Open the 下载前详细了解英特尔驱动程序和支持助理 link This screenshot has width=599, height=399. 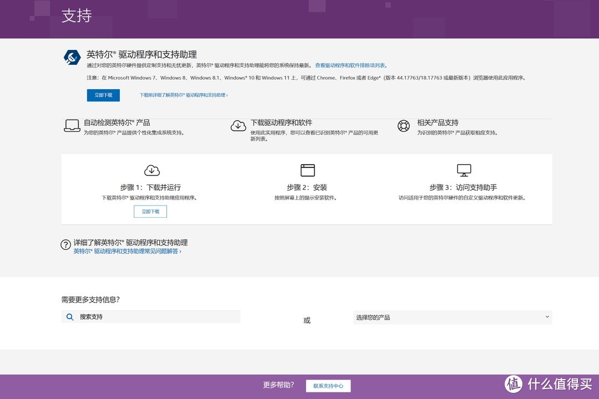click(184, 95)
